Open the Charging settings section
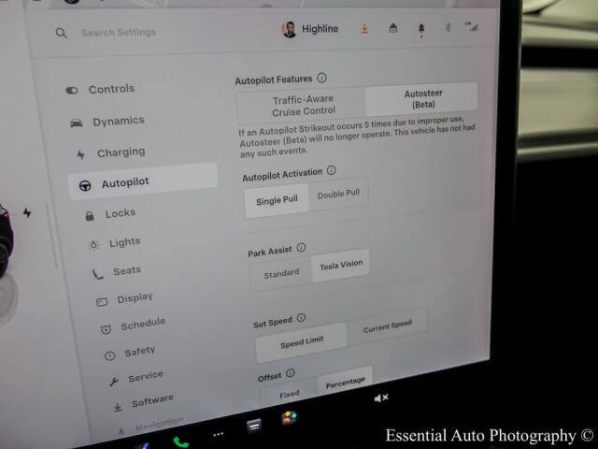 (x=120, y=152)
